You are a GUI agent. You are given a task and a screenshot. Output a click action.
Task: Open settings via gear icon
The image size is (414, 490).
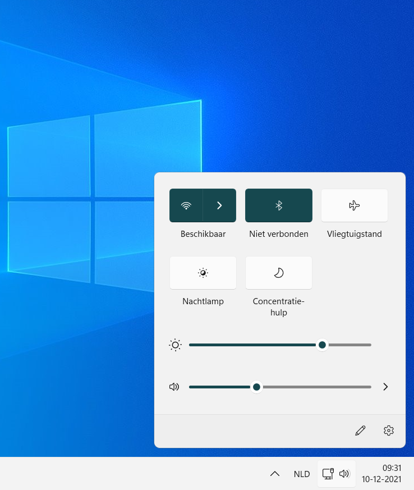pos(389,431)
